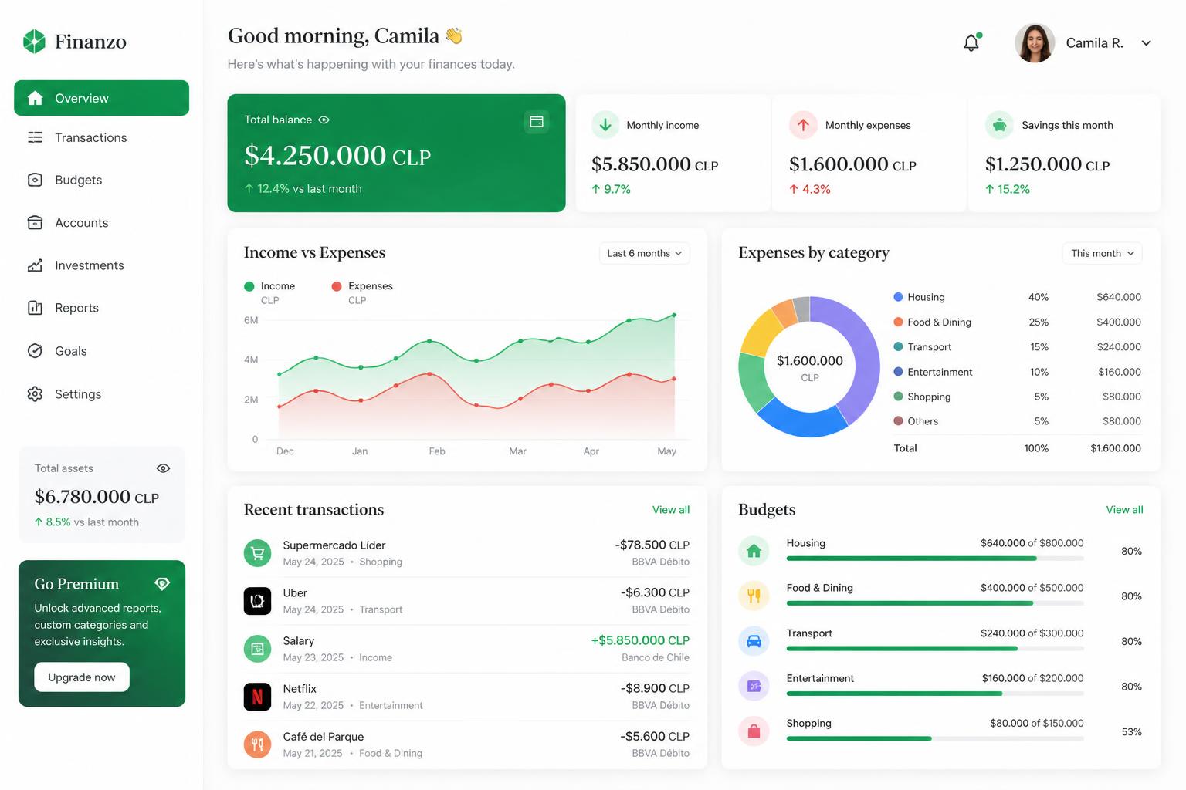
Task: Open the Last 6 months dropdown
Action: pyautogui.click(x=645, y=253)
